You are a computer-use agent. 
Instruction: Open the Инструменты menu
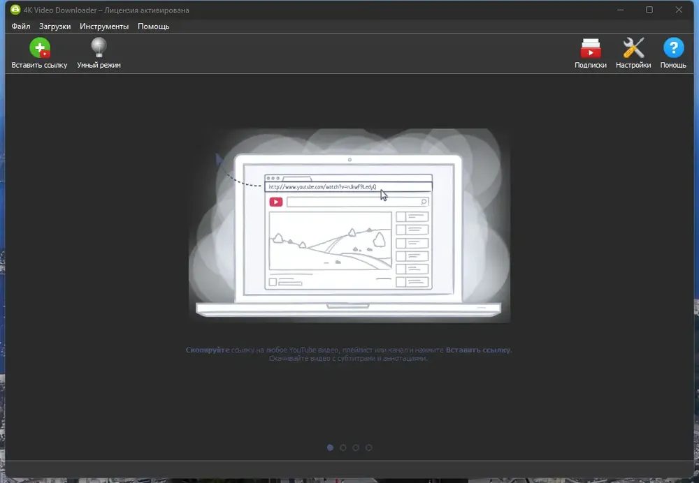[x=104, y=27]
